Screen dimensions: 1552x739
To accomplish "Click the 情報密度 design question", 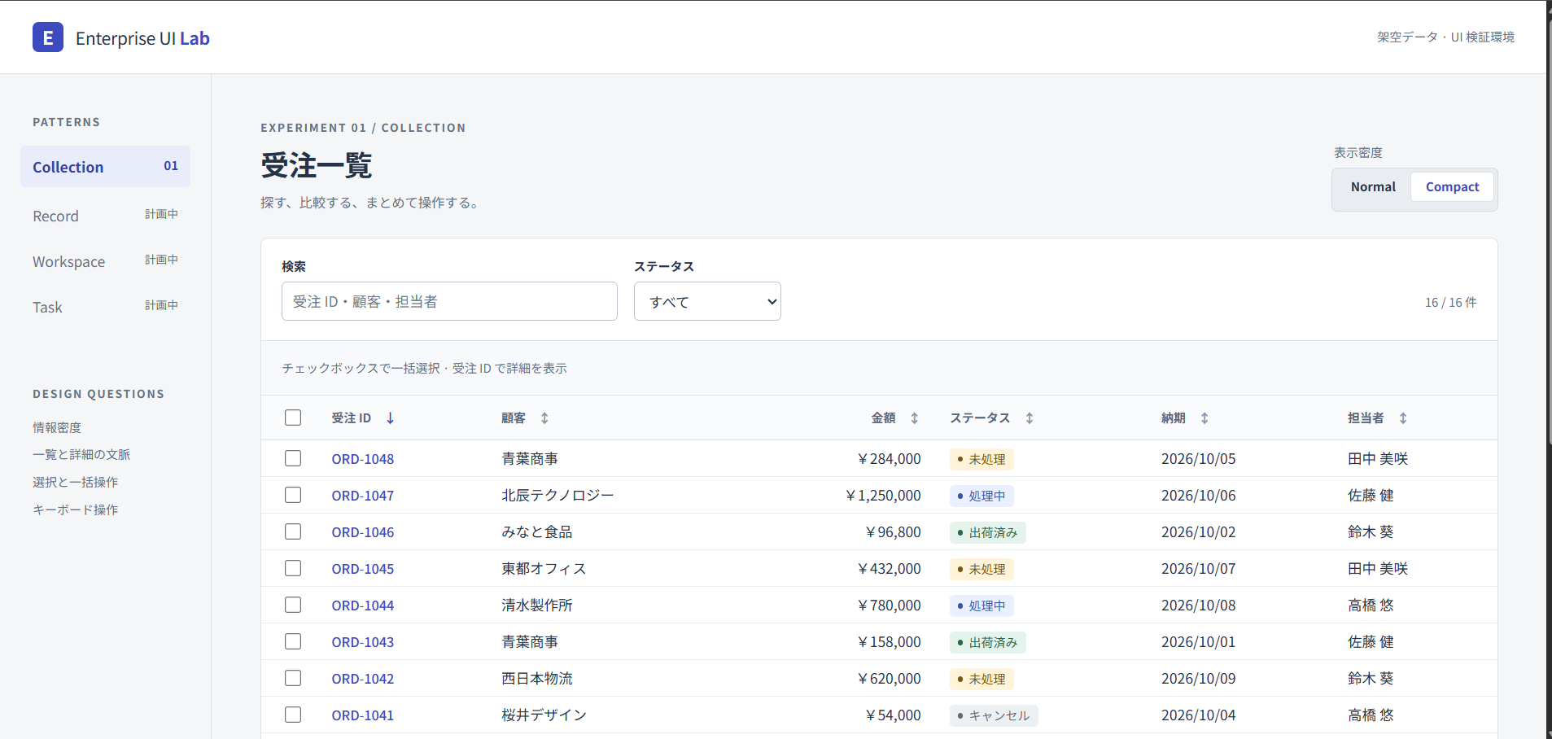I will 57,427.
